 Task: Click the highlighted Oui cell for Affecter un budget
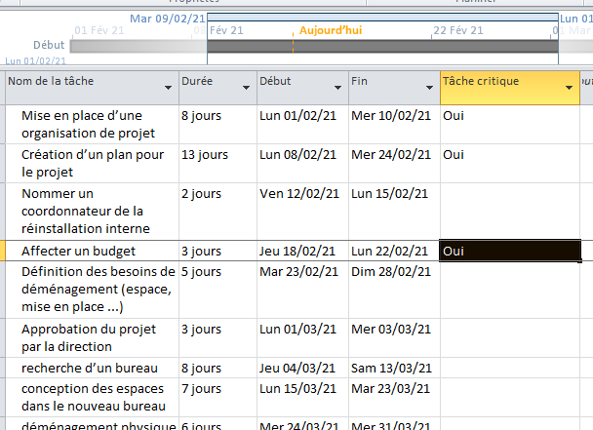point(509,252)
